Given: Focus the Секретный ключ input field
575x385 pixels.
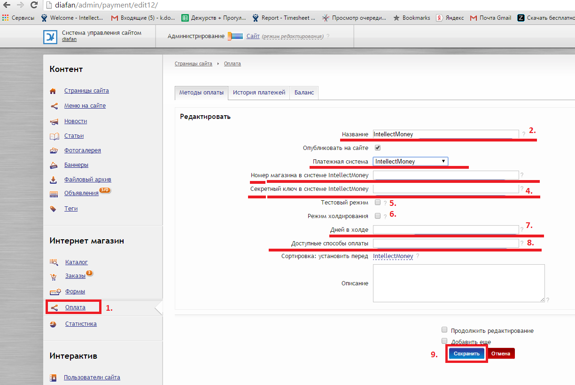Looking at the screenshot, I should [446, 189].
